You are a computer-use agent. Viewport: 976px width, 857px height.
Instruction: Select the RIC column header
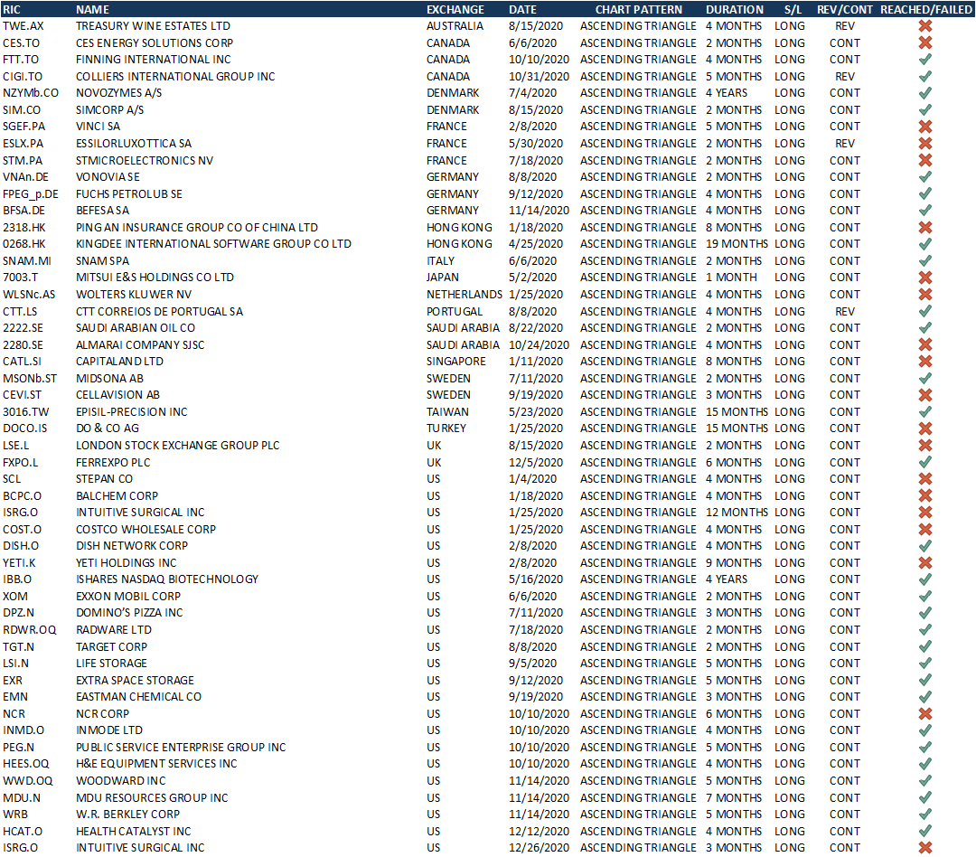click(12, 9)
